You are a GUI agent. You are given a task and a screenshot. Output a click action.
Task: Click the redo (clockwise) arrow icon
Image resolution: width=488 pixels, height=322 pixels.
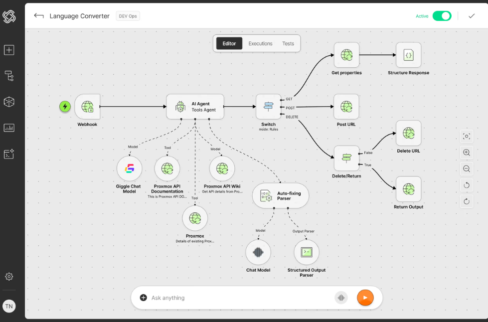[x=466, y=201]
